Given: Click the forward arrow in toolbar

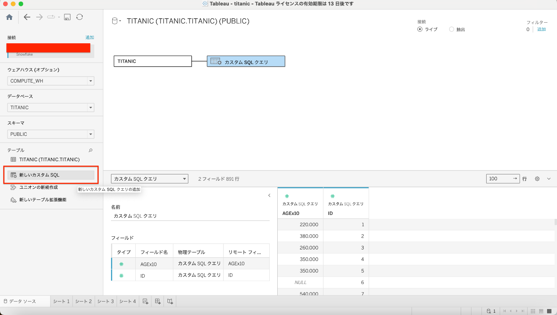Looking at the screenshot, I should point(39,17).
